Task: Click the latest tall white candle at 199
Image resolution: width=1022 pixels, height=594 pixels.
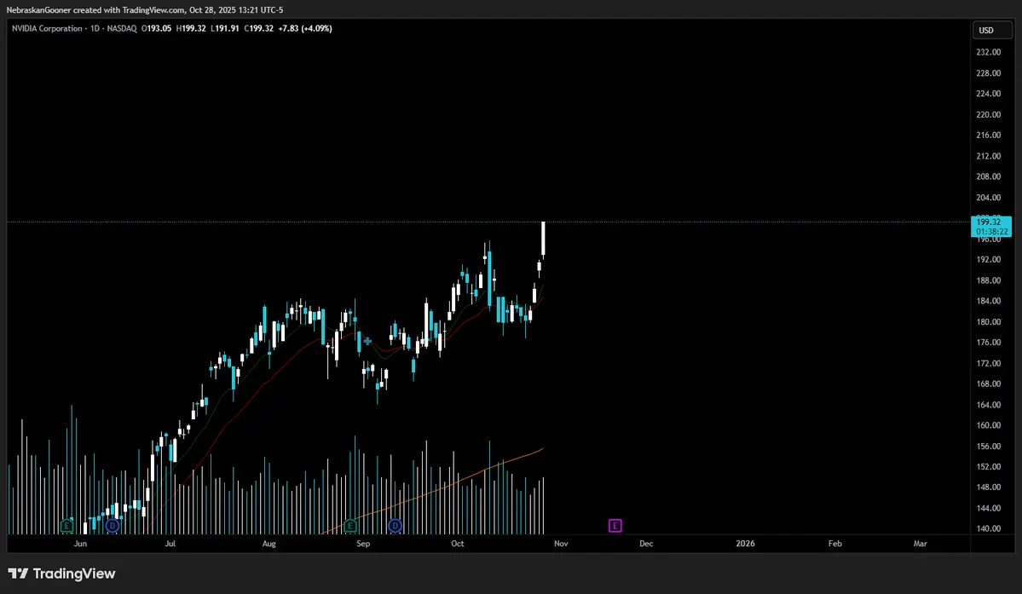Action: click(543, 239)
